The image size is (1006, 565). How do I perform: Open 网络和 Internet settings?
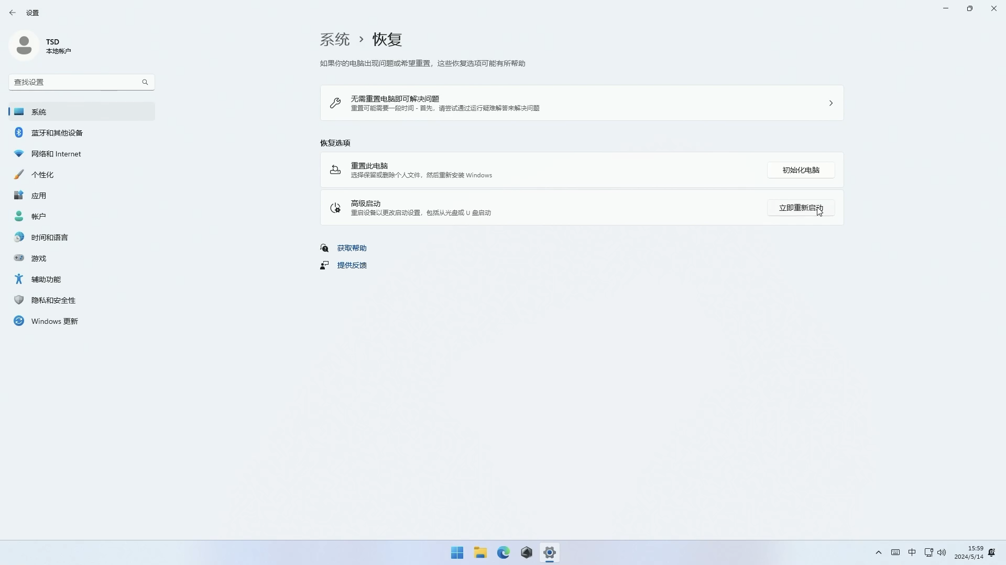[x=56, y=153]
